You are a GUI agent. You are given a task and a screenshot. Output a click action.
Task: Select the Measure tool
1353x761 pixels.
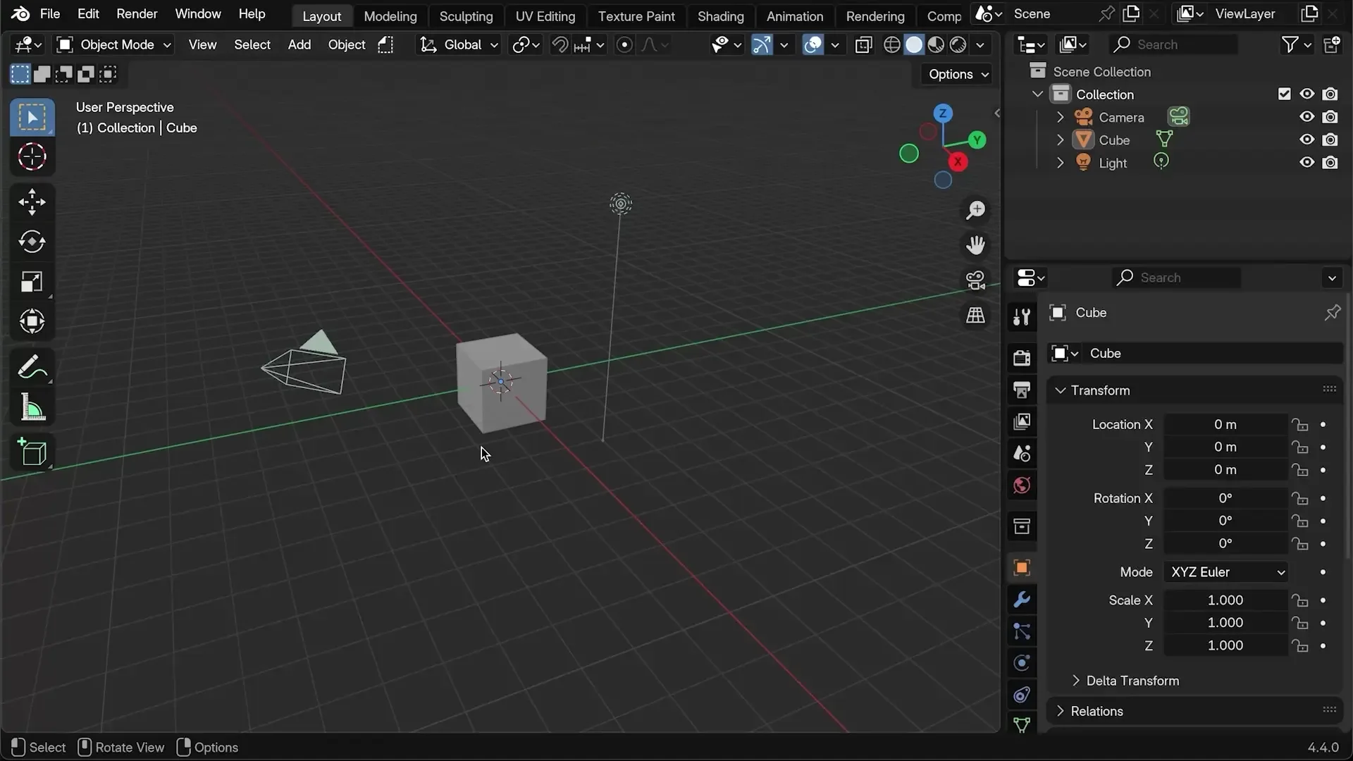point(32,407)
